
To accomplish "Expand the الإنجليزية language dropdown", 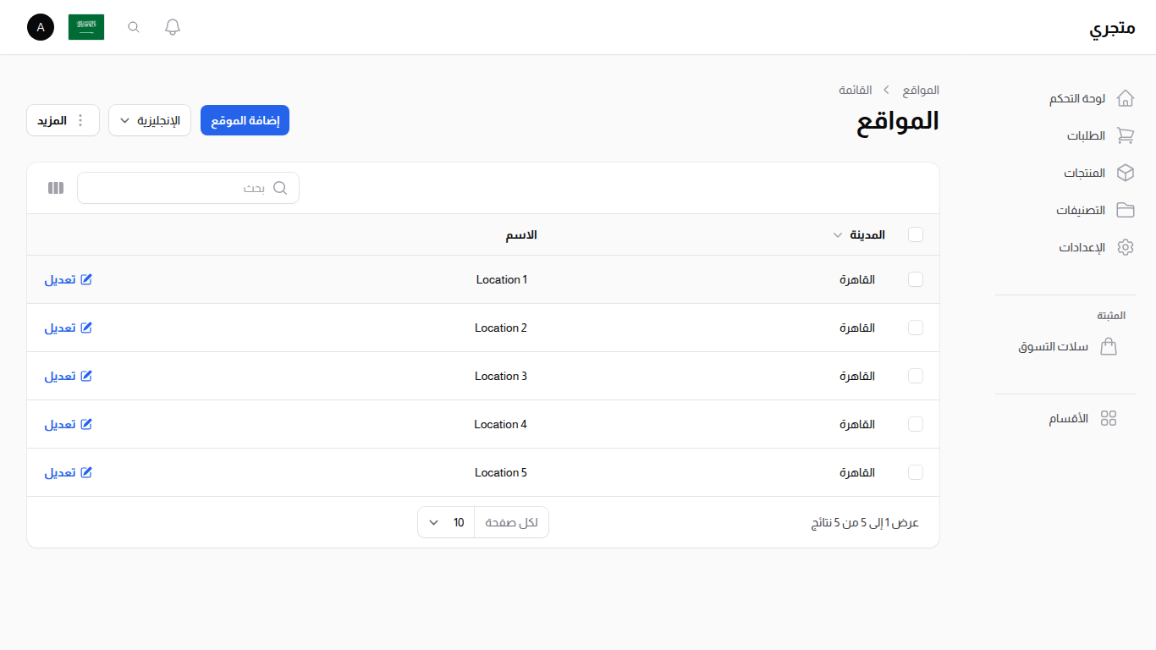I will pos(150,120).
